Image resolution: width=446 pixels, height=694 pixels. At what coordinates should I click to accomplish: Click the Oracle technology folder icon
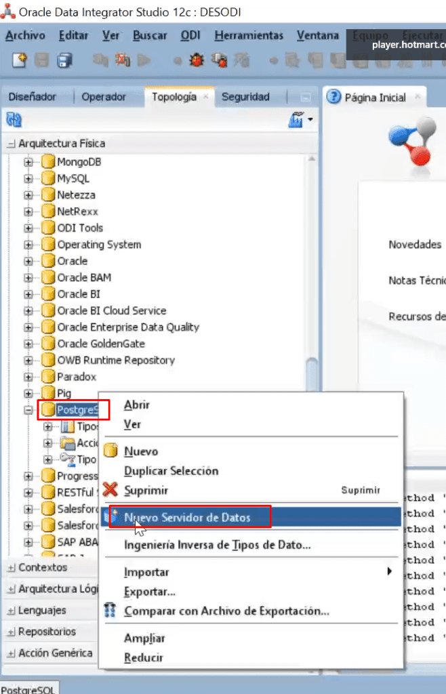click(x=48, y=261)
